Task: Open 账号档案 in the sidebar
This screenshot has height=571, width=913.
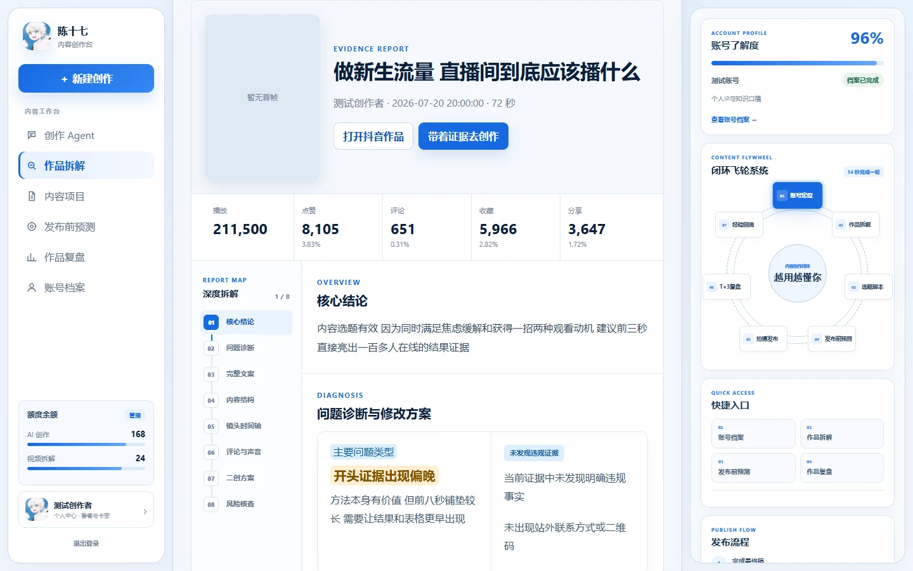Action: pyautogui.click(x=86, y=287)
